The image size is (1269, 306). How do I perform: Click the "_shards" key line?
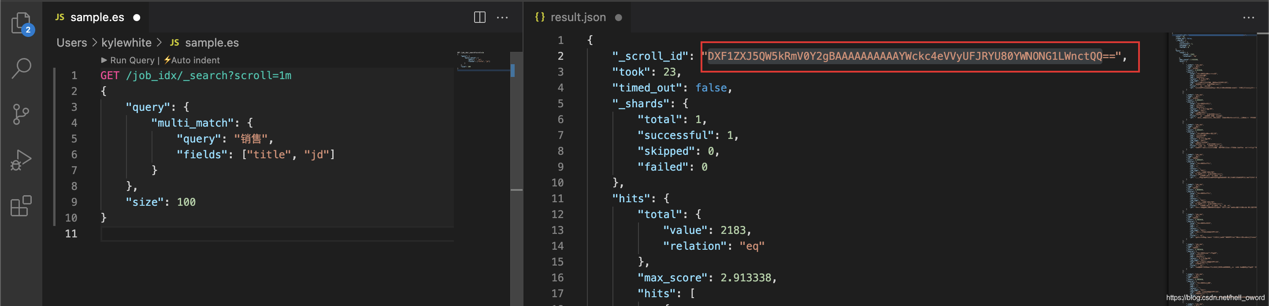coord(650,104)
